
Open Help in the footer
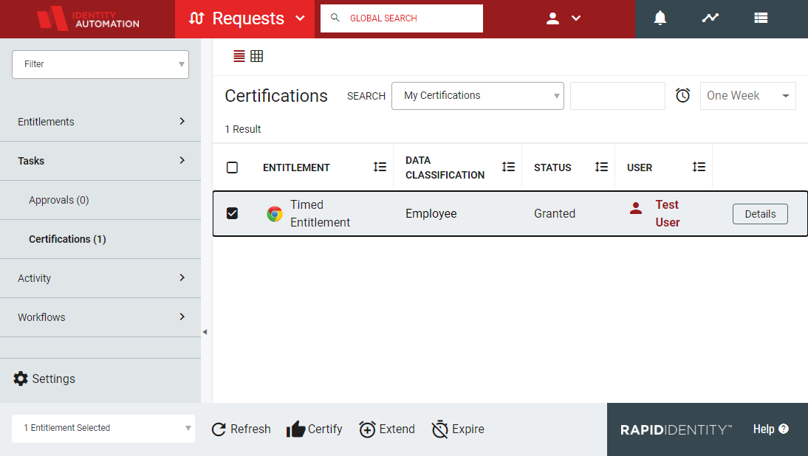click(x=771, y=429)
